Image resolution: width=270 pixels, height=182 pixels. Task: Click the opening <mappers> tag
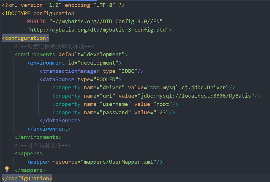click(x=29, y=154)
